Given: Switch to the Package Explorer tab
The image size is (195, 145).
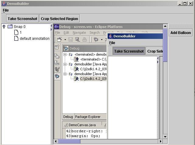Looking at the screenshot, I should pyautogui.click(x=88, y=117).
